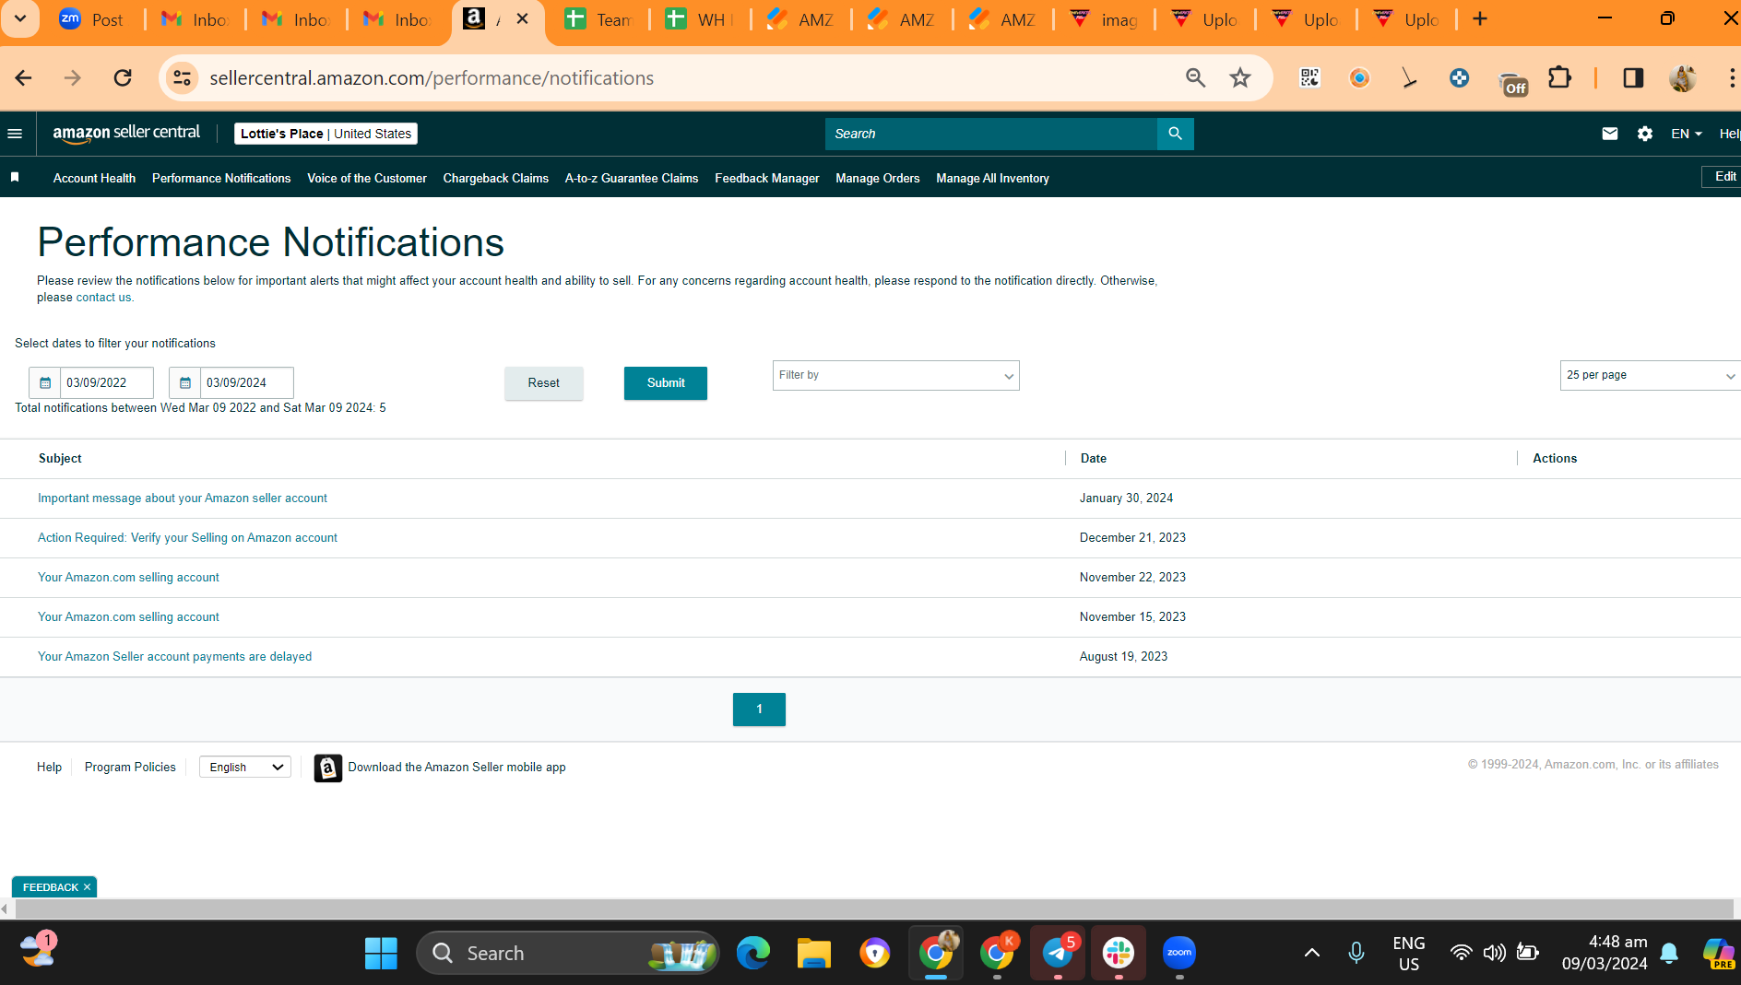Open Slack from the taskbar
Image resolution: width=1741 pixels, height=985 pixels.
pyautogui.click(x=1119, y=953)
